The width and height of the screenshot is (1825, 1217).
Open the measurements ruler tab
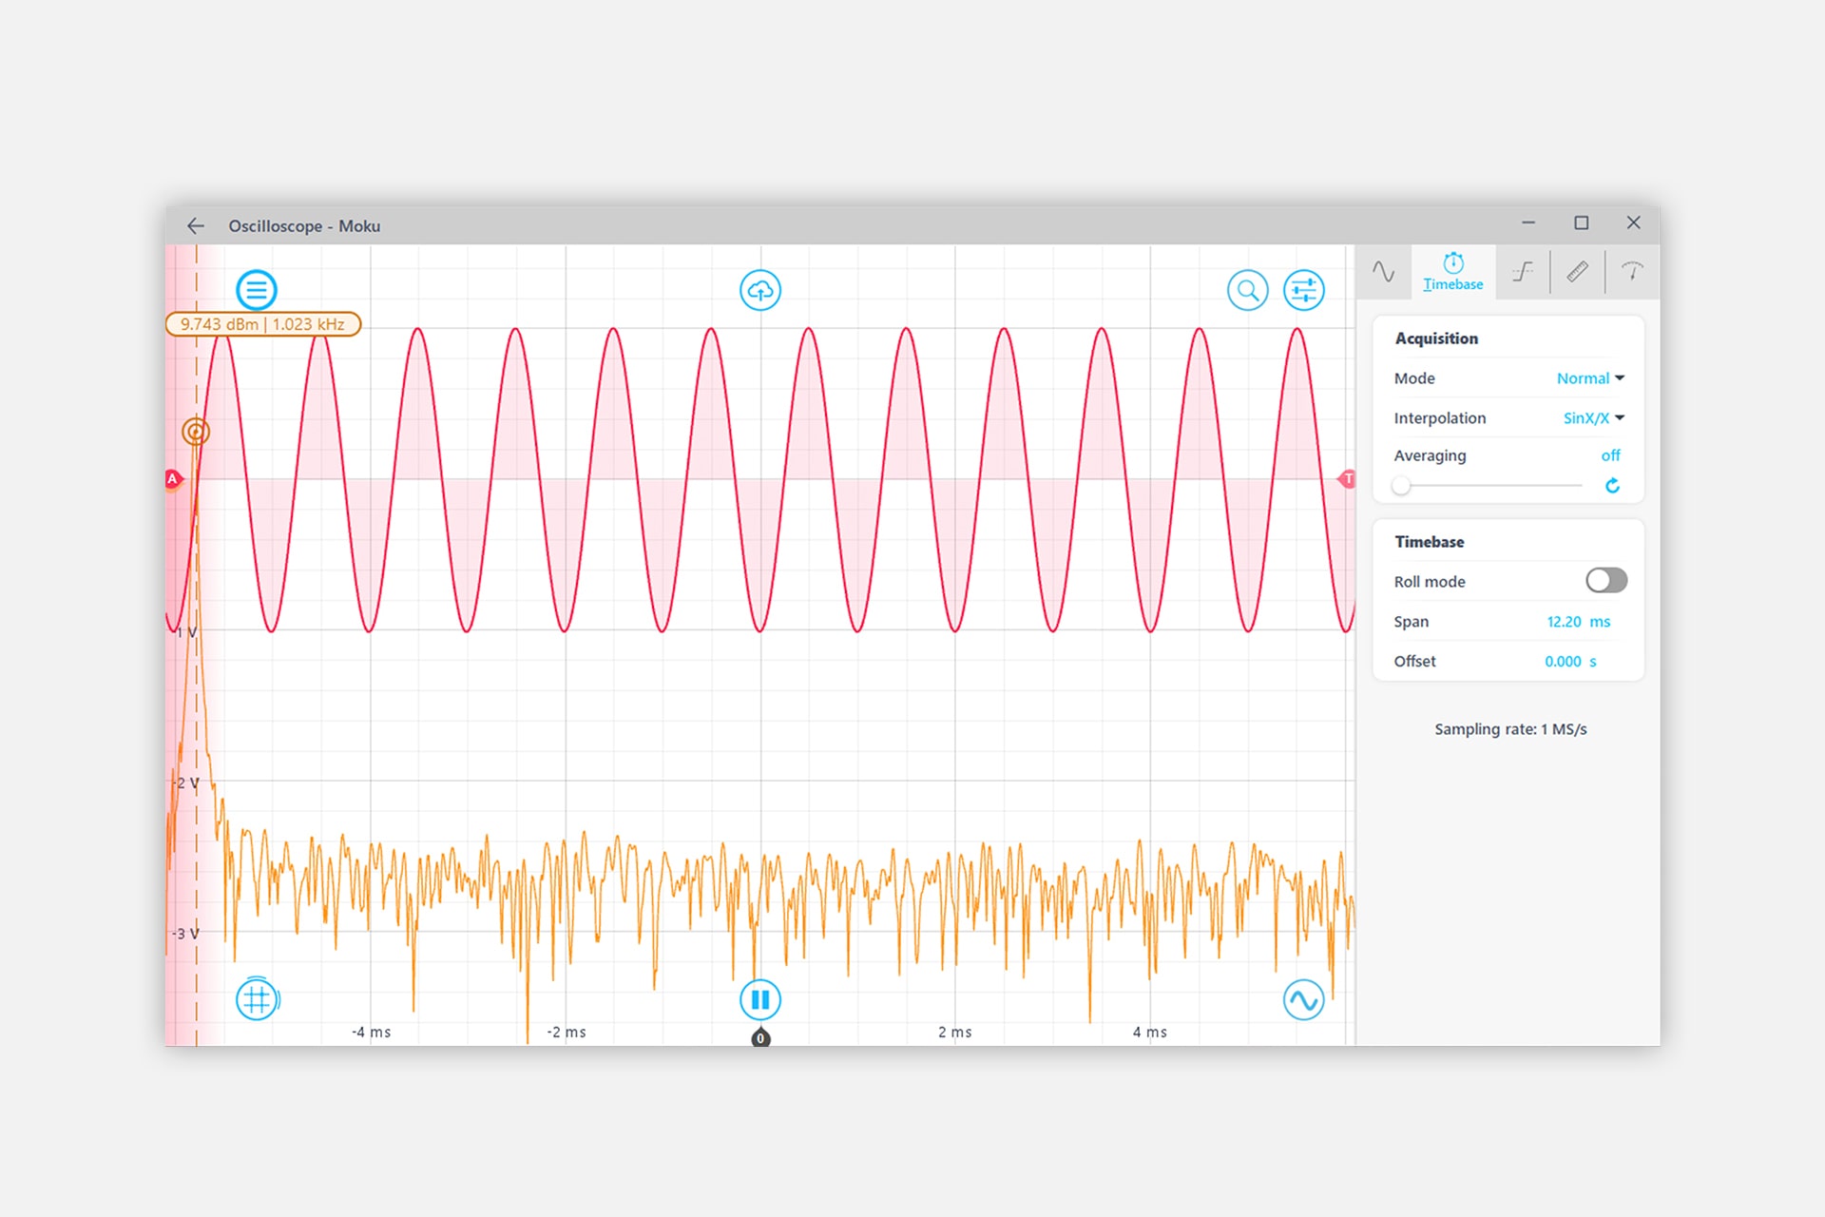(1577, 272)
